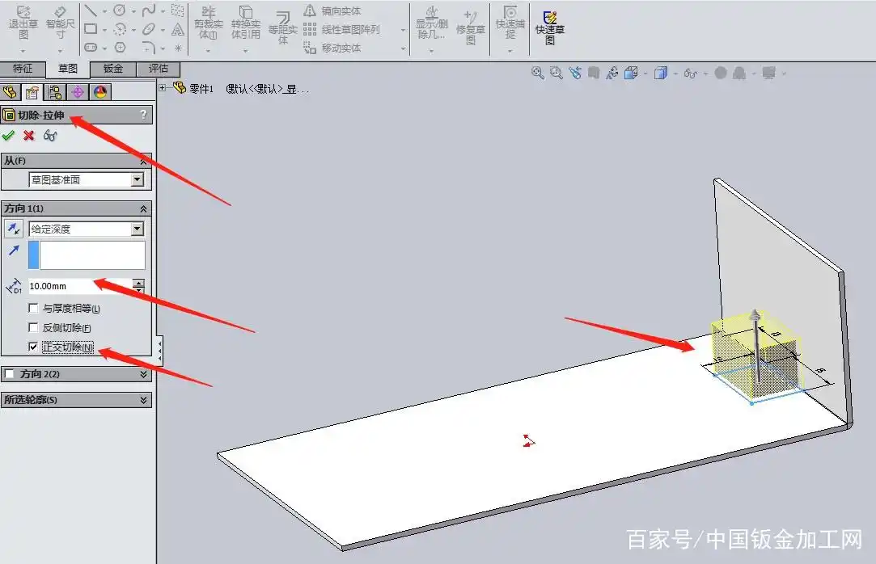Click the PropertyManager panel collapse handle
Viewport: 876px width, 564px height.
(x=160, y=351)
